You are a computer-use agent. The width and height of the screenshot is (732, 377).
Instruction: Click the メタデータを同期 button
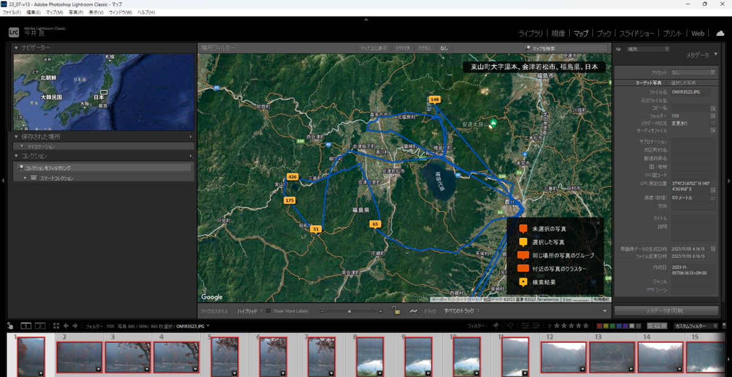tap(666, 311)
